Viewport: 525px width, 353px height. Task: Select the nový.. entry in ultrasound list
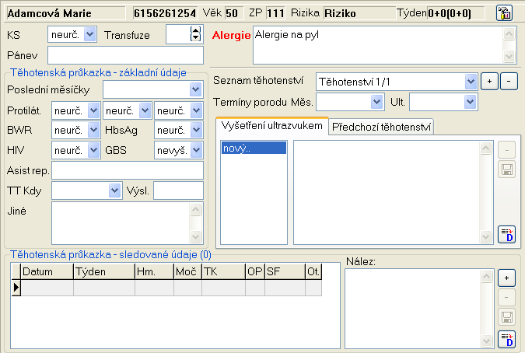(x=254, y=148)
